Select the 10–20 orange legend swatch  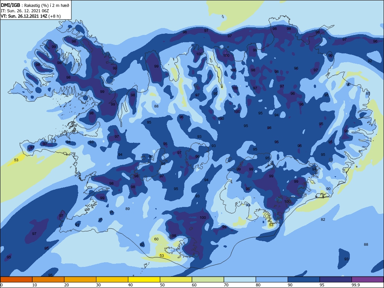click(x=48, y=280)
